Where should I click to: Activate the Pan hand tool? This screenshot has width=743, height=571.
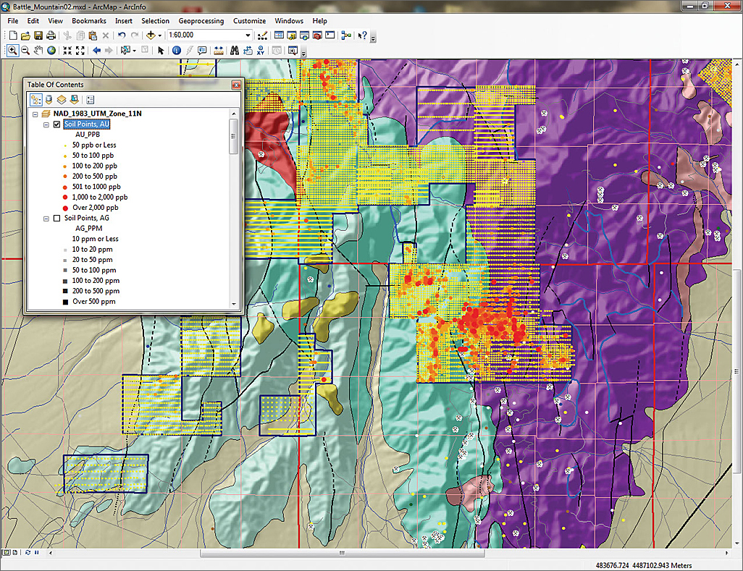click(39, 51)
